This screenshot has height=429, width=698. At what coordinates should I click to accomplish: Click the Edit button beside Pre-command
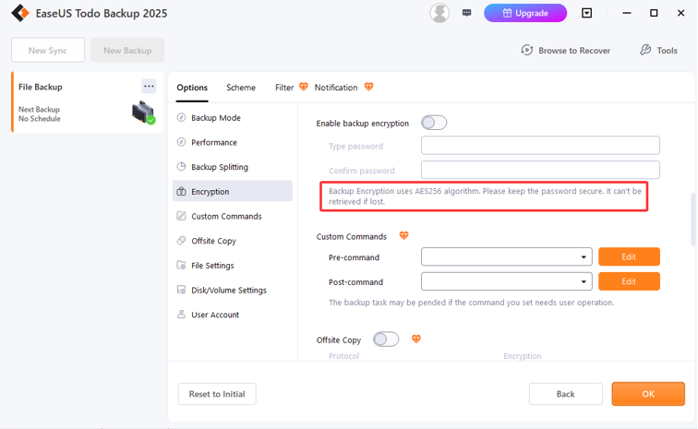629,256
